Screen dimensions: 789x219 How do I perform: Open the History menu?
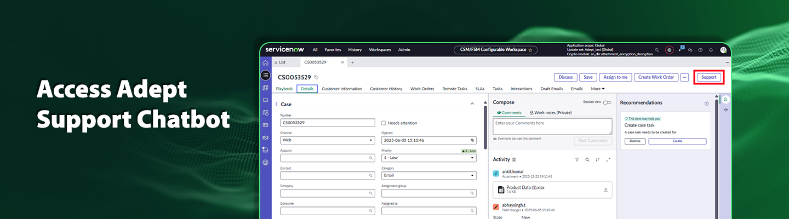[x=355, y=50]
